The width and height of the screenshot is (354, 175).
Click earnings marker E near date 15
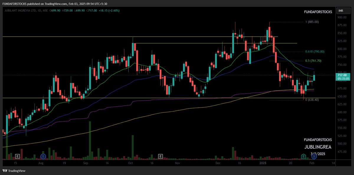coord(17,156)
